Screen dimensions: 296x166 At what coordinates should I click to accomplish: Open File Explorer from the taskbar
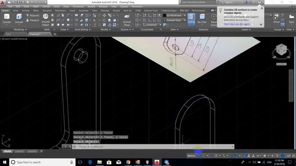(99, 162)
